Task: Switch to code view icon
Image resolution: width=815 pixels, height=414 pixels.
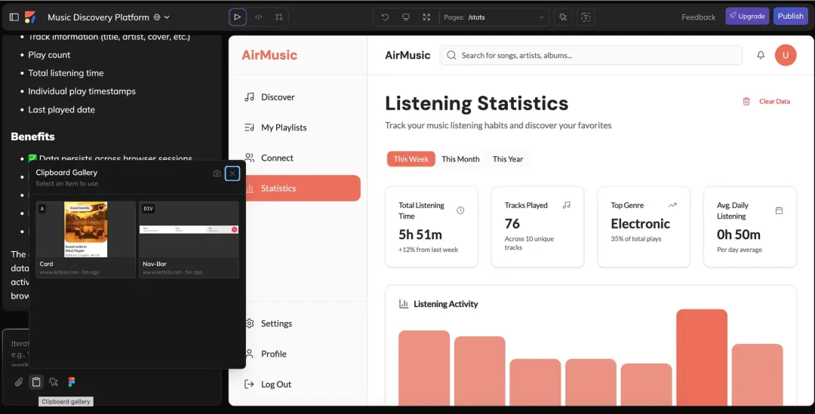Action: point(258,17)
